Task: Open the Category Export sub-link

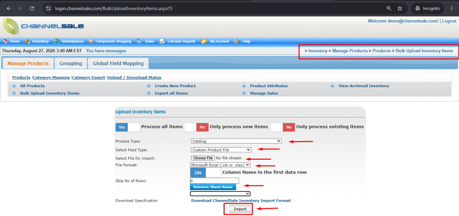Action: [88, 78]
